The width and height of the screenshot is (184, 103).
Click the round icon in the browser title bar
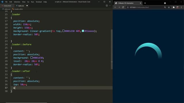tap(165, 3)
